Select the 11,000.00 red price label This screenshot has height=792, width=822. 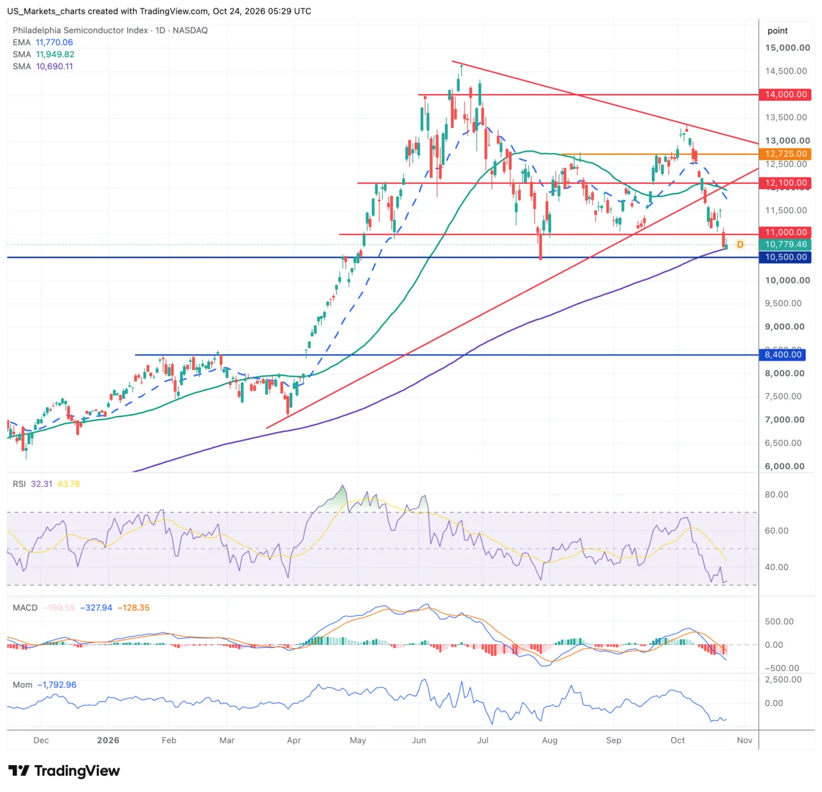[785, 233]
